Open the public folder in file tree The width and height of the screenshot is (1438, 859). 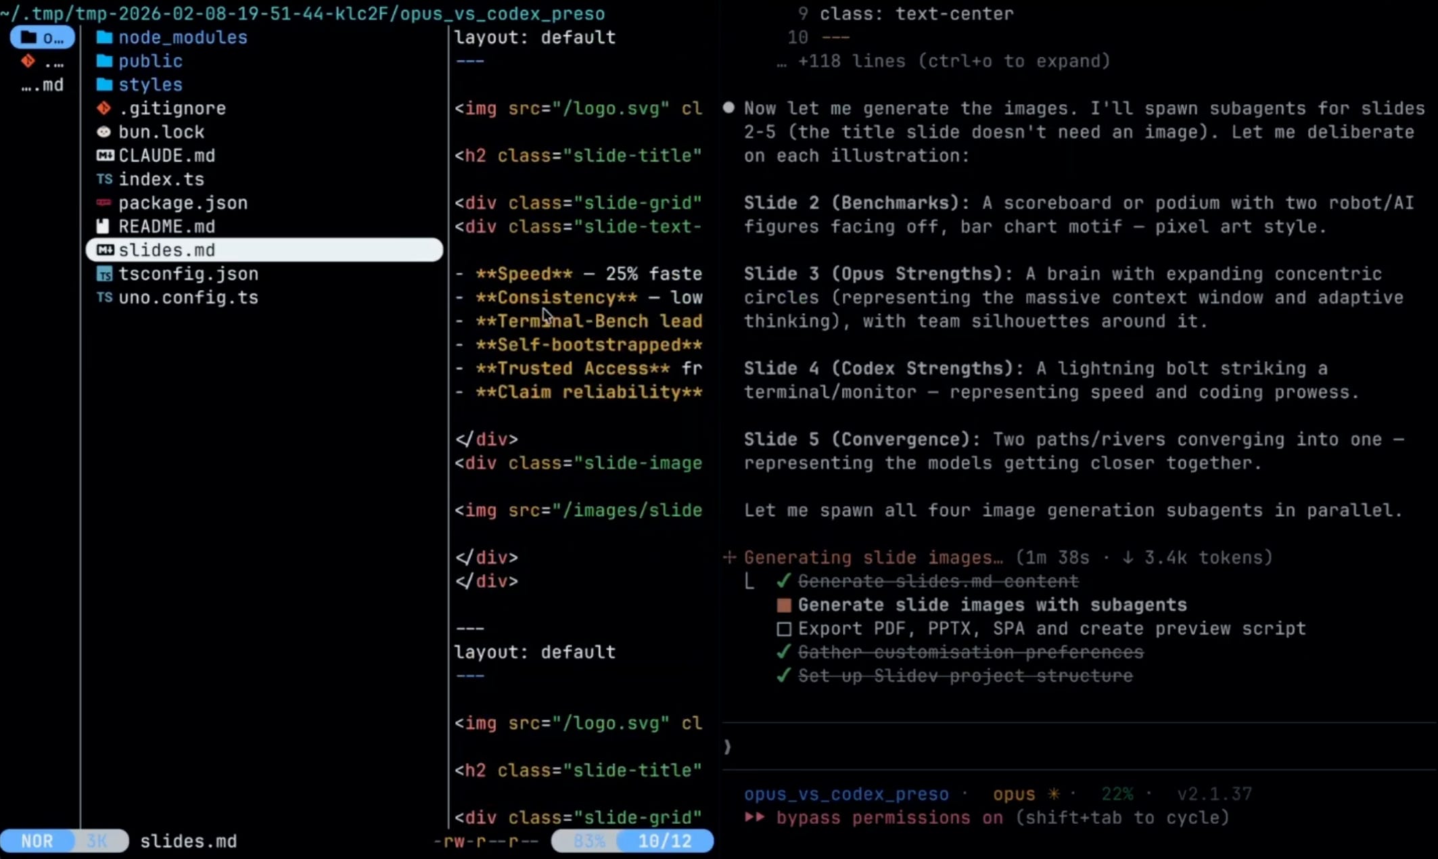pyautogui.click(x=149, y=61)
